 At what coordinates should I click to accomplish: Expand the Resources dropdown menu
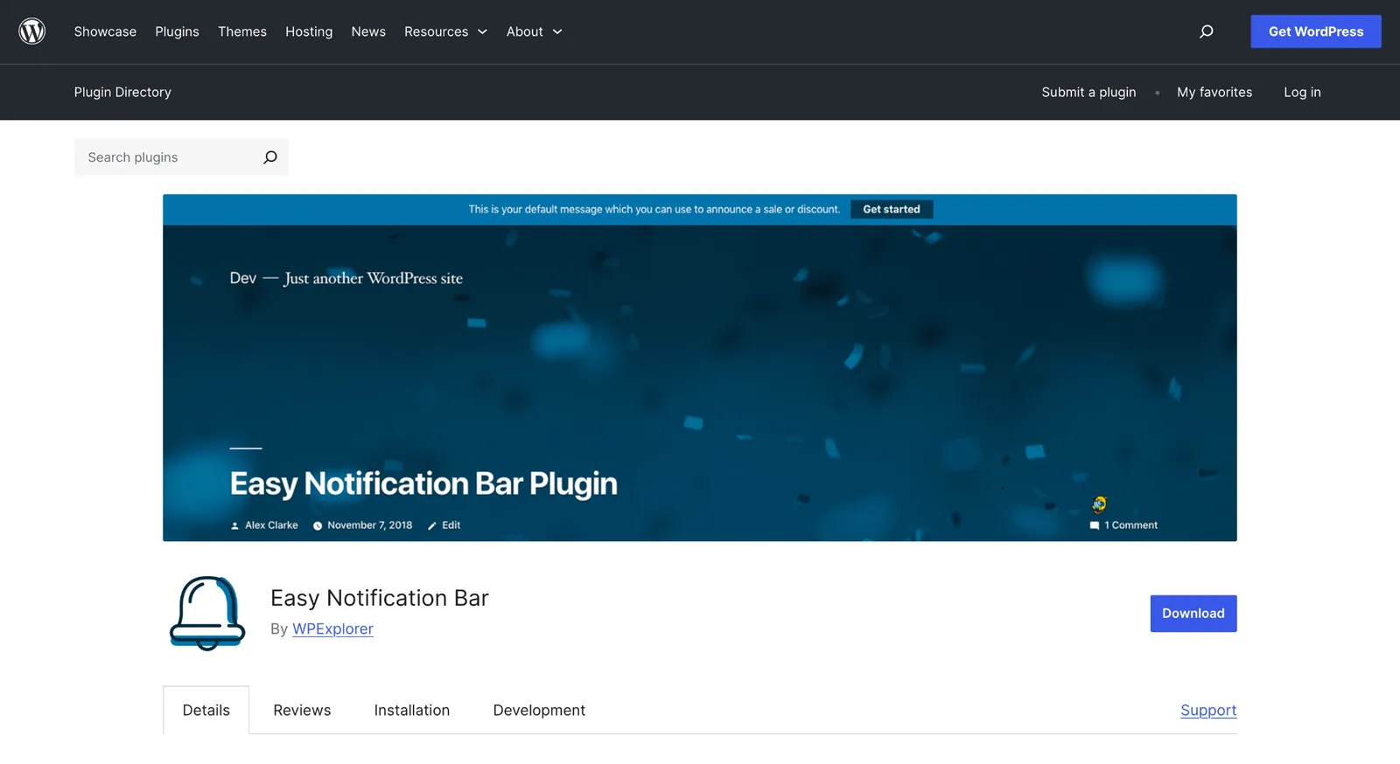point(445,31)
